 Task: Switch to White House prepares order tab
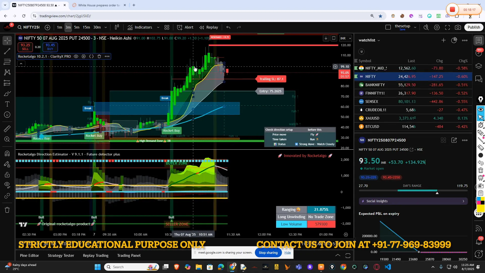(x=99, y=5)
